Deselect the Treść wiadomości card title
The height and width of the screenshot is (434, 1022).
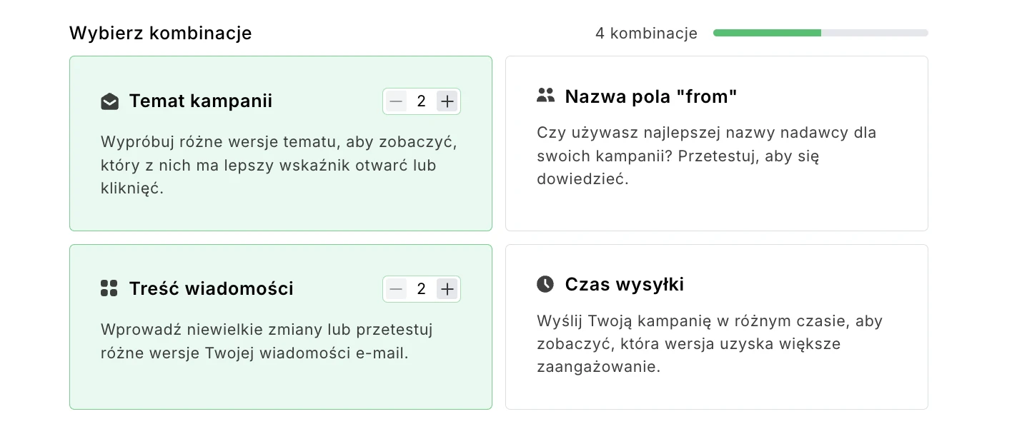(211, 288)
